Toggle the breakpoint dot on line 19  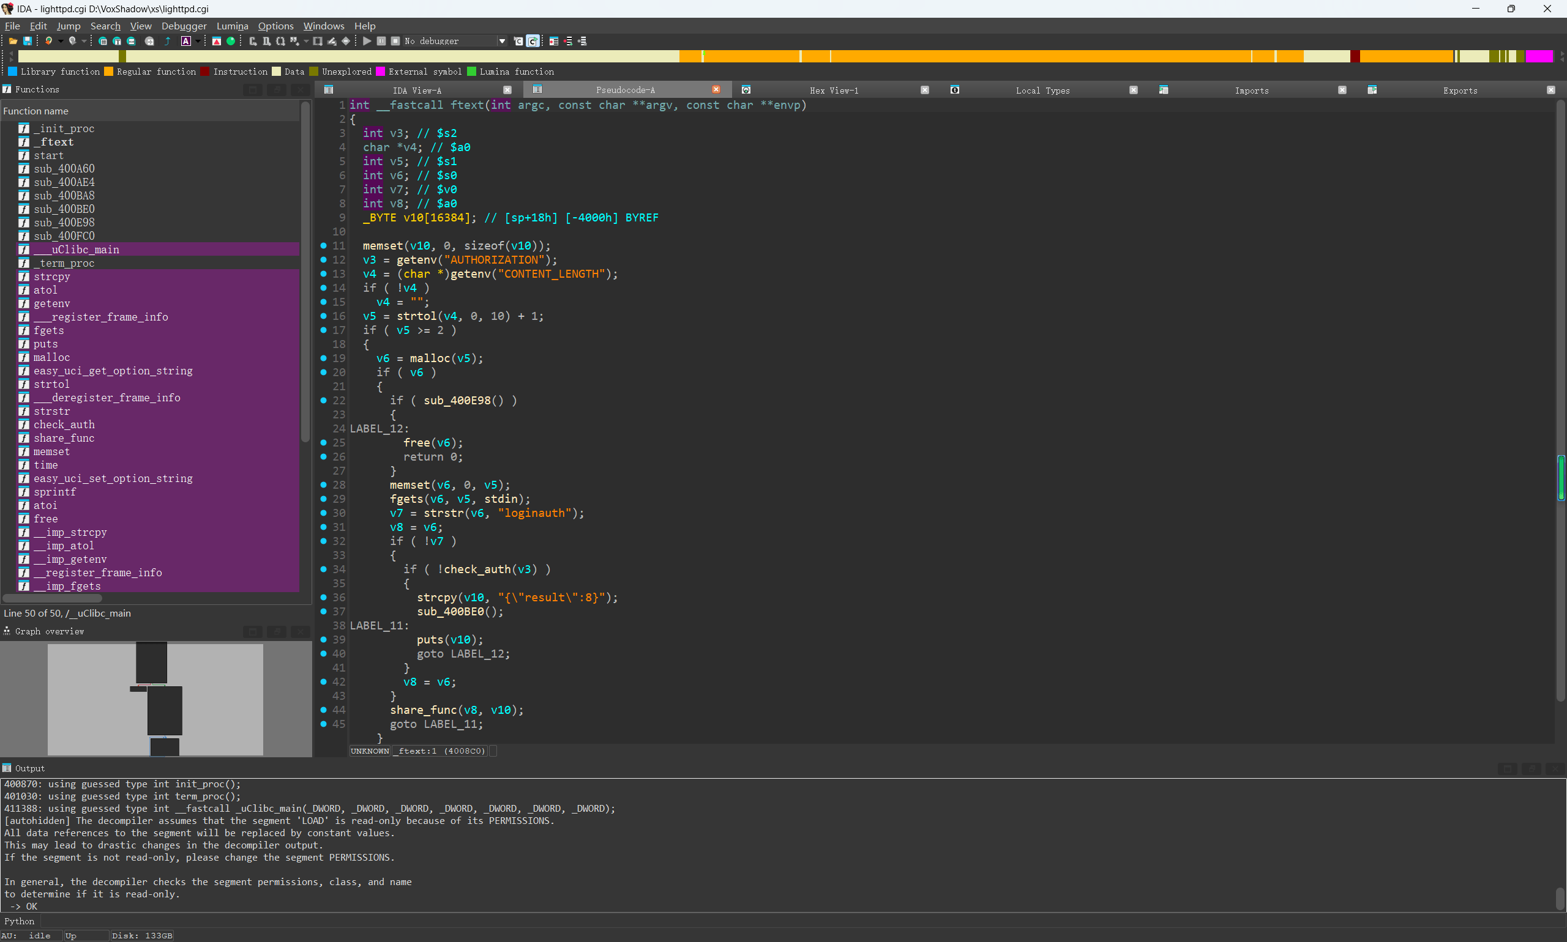(323, 358)
